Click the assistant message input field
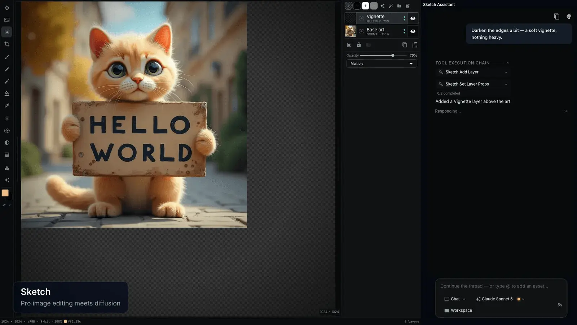577x325 pixels. [x=501, y=286]
